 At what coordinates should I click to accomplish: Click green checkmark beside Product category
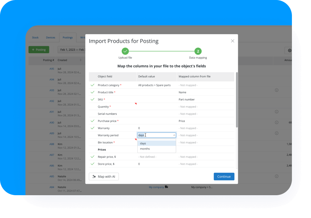tap(93, 85)
